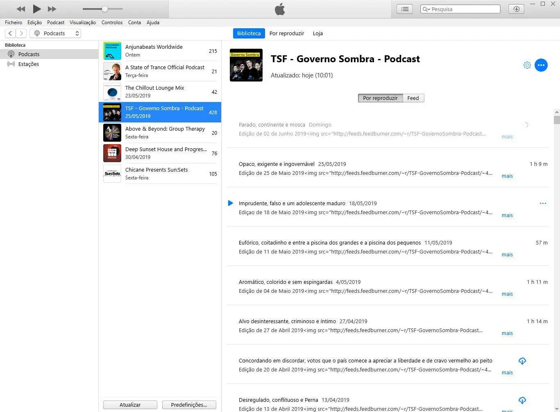Select episode Opaco, exigente e ingovernável

coord(388,168)
